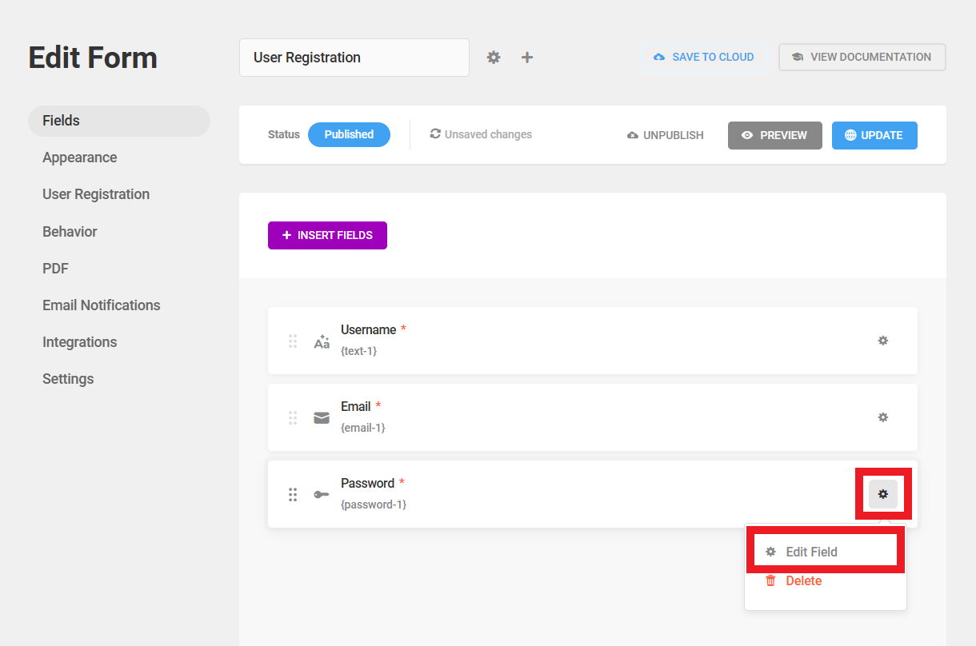Click the Password key icon
This screenshot has width=976, height=646.
[322, 495]
